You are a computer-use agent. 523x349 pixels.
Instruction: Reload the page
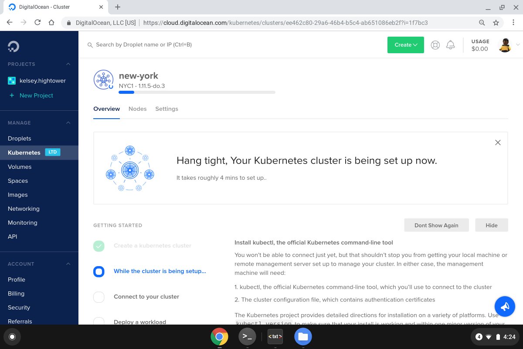pyautogui.click(x=37, y=23)
